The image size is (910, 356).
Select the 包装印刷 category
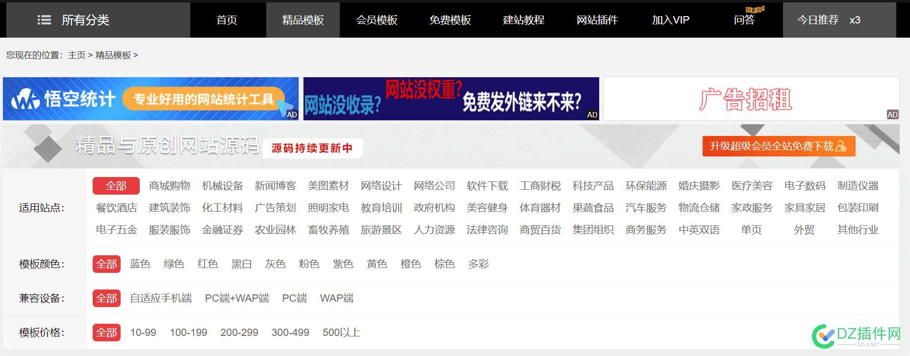pyautogui.click(x=858, y=208)
